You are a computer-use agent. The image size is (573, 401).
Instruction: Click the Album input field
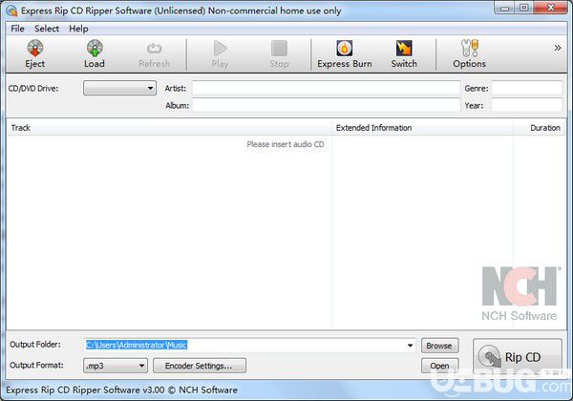click(327, 105)
